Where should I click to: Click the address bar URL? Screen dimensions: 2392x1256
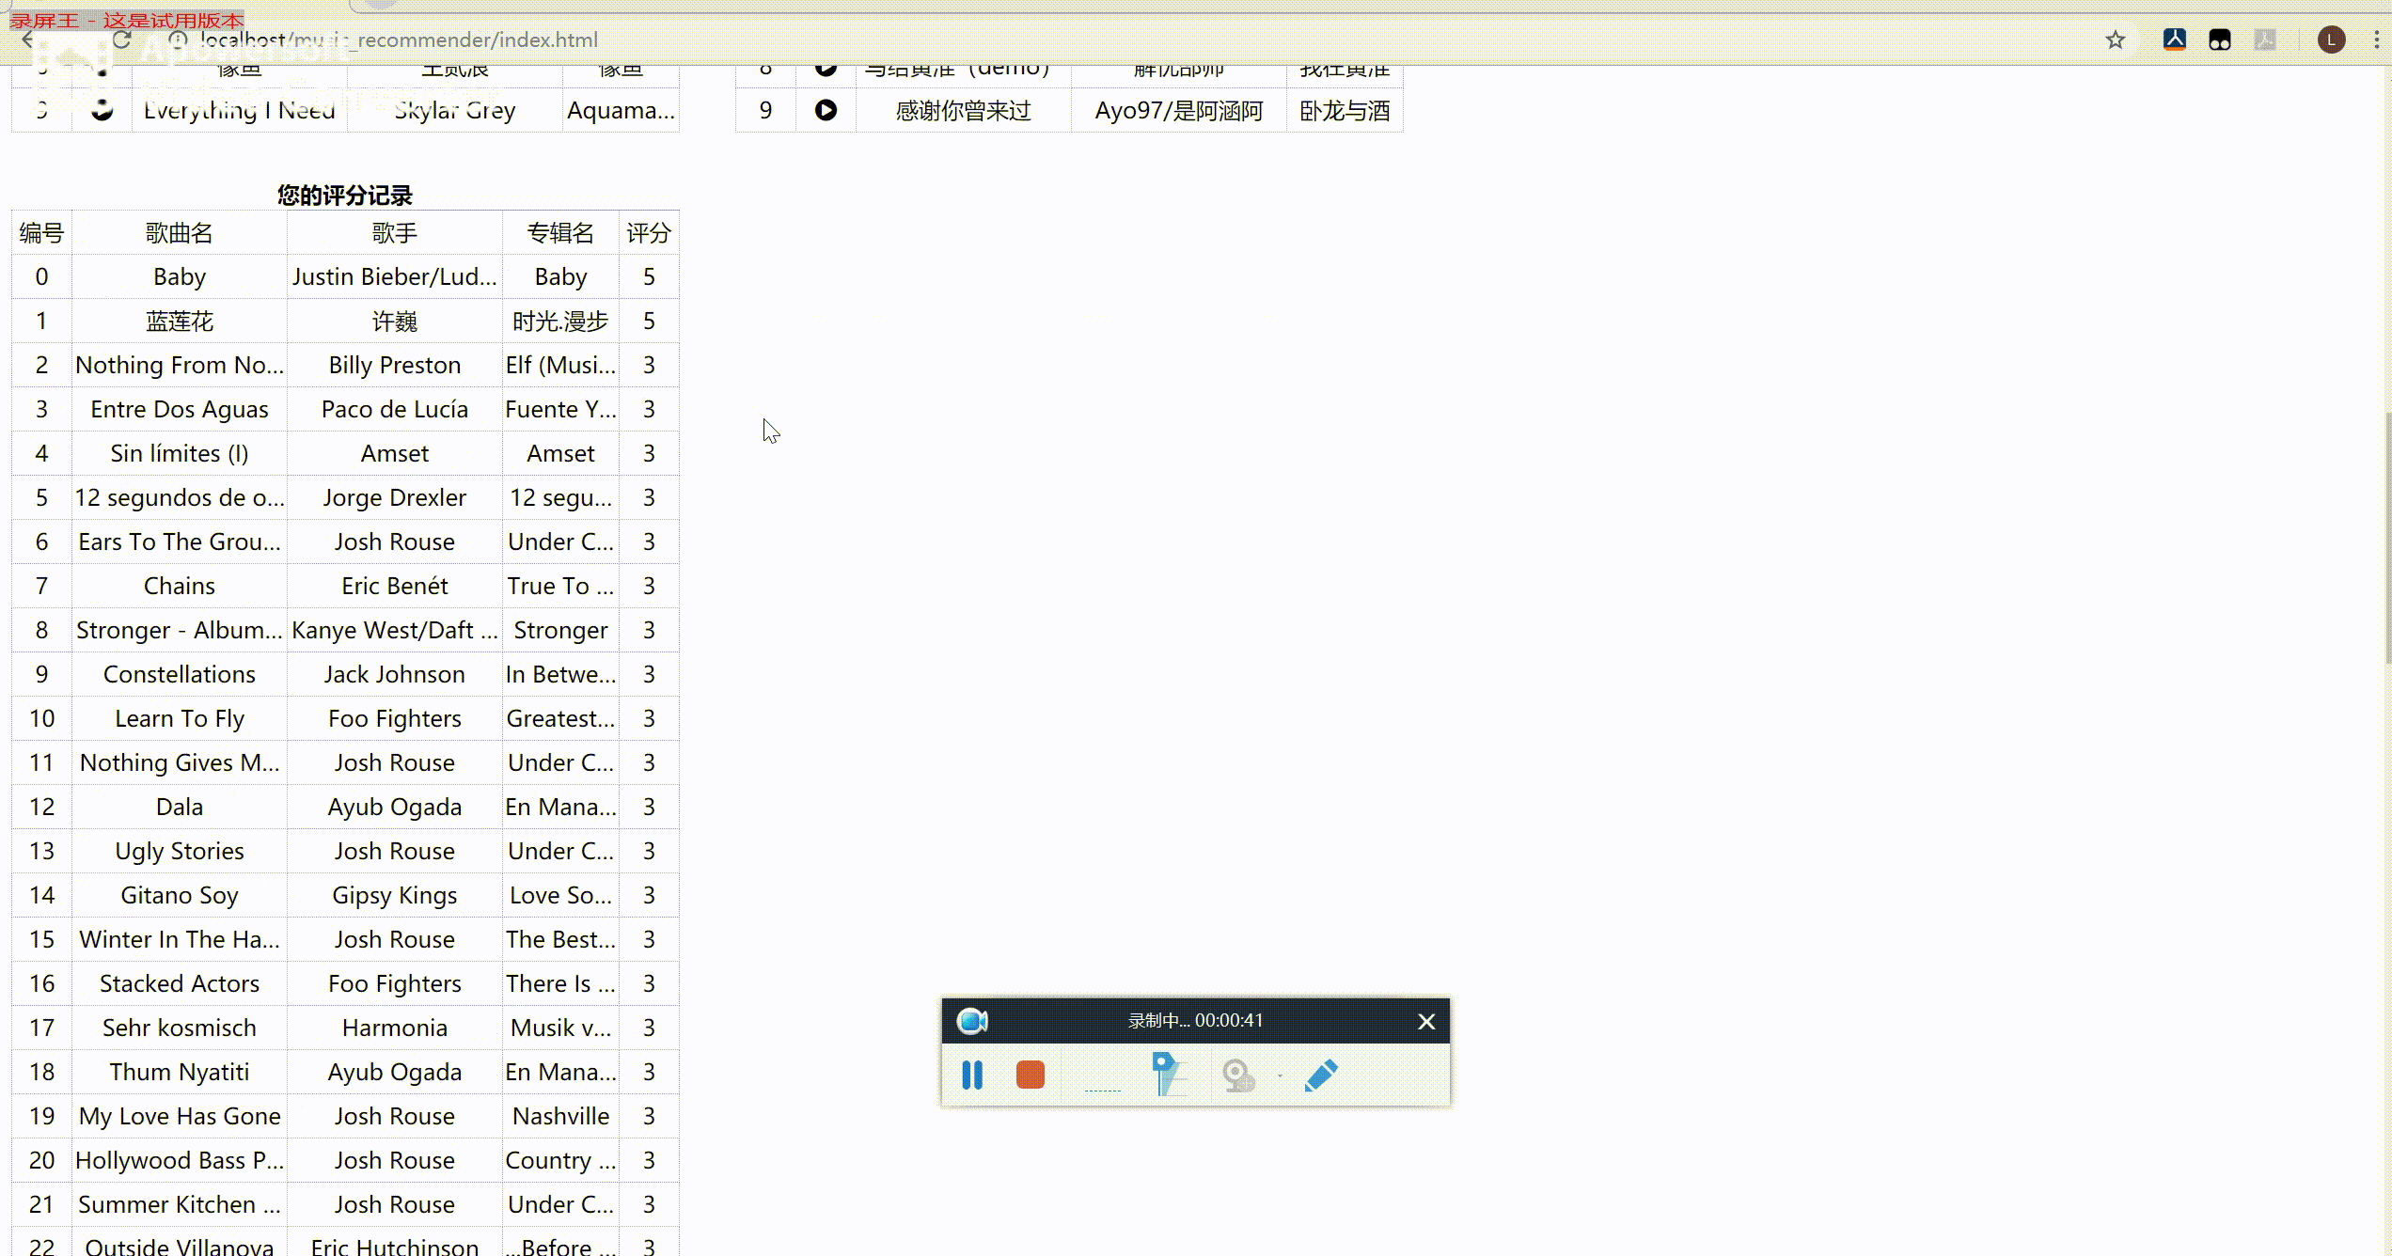point(400,40)
